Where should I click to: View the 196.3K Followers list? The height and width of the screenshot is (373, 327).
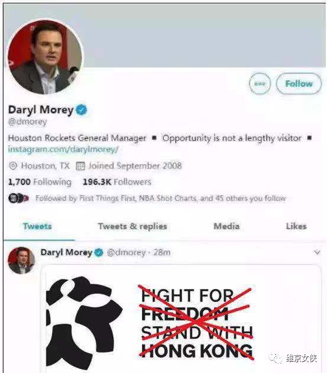117,182
